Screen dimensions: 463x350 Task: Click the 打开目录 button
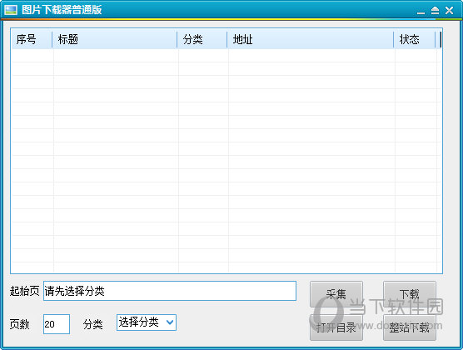coord(336,327)
